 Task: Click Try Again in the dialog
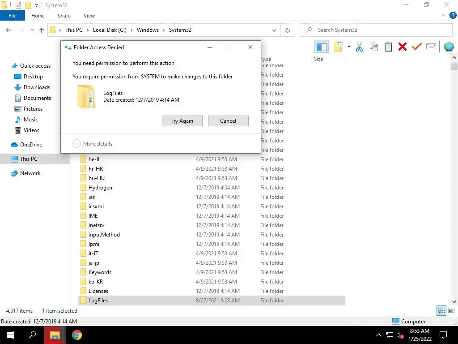(182, 121)
